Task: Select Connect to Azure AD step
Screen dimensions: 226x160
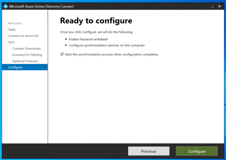Action: [x=23, y=36]
